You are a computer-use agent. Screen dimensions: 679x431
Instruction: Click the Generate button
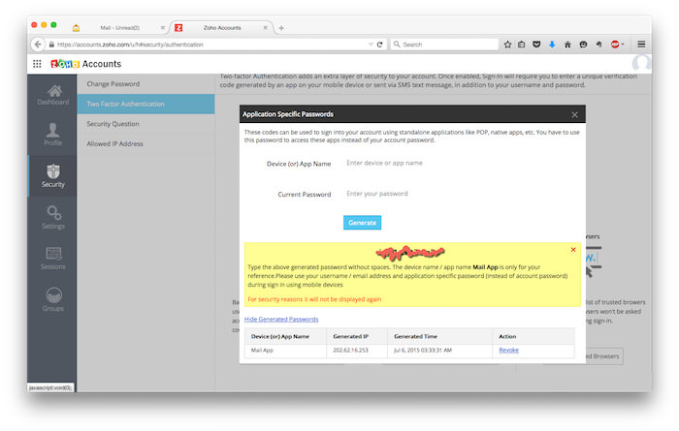tap(362, 223)
